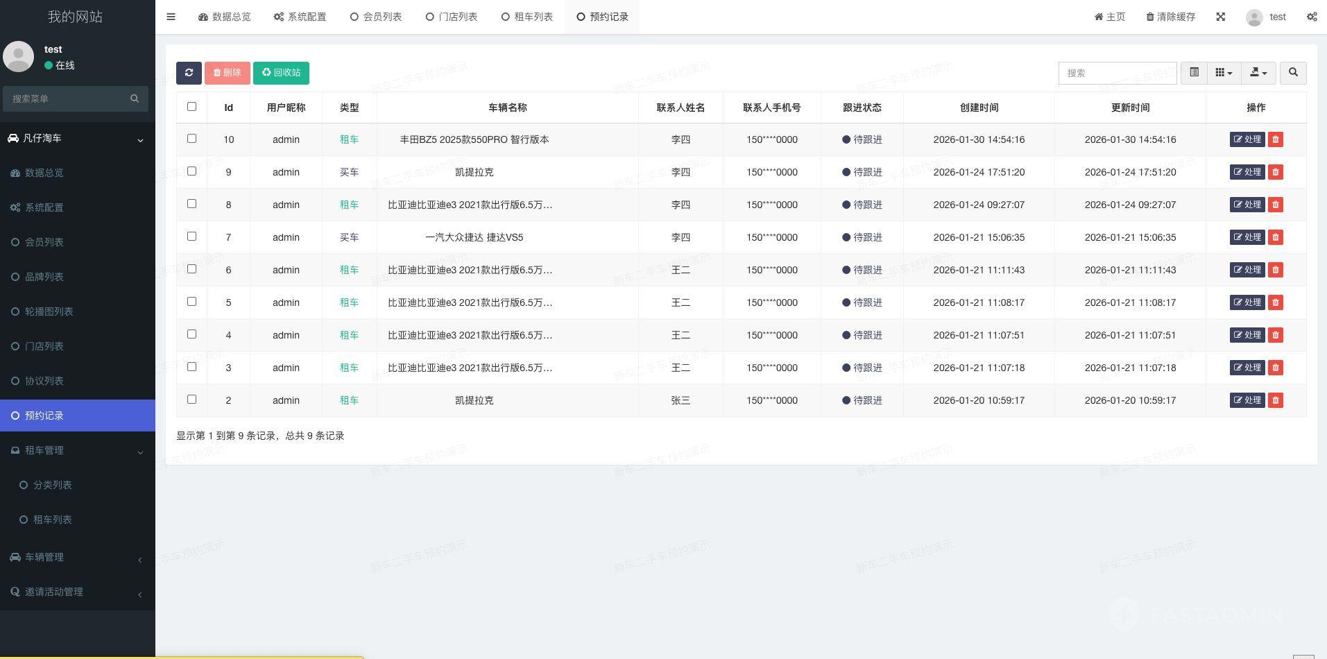Viewport: 1327px width, 659px height.
Task: Collapse the 租车管理 sidebar submenu
Action: (x=78, y=450)
